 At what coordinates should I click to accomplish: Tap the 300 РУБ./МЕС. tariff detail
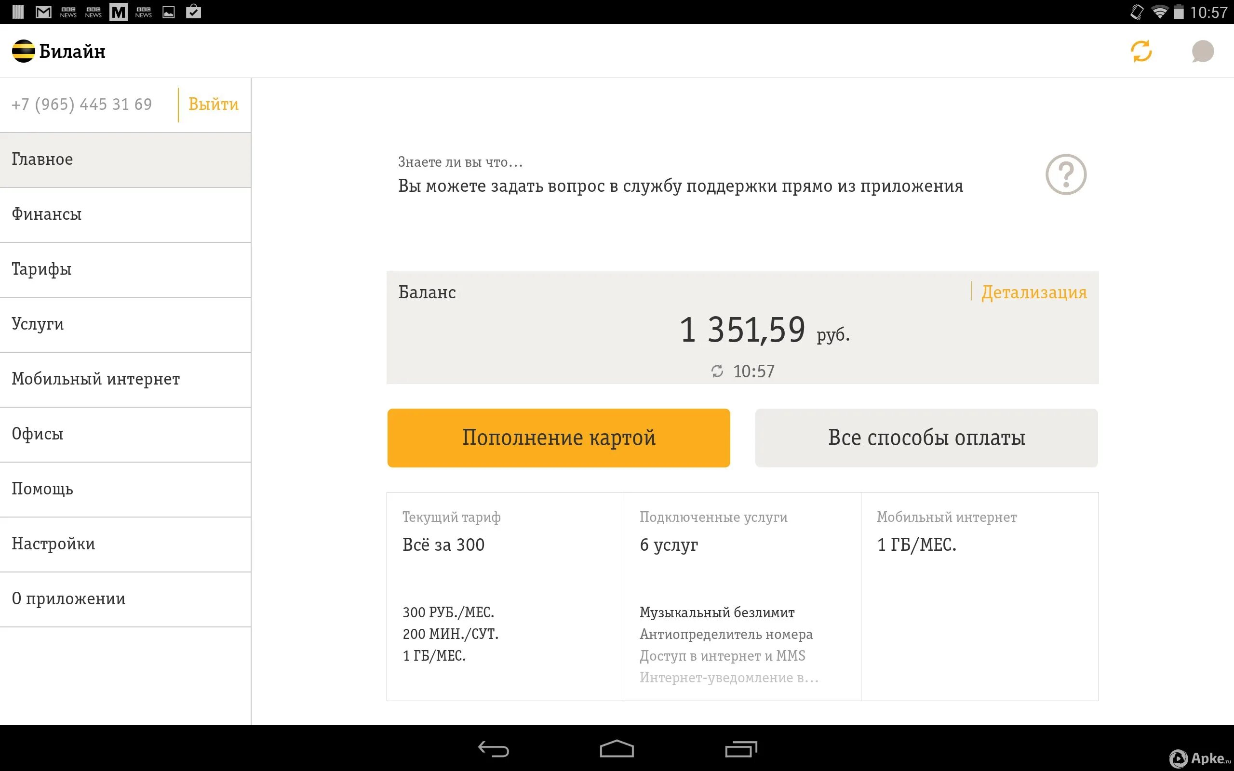coord(448,612)
